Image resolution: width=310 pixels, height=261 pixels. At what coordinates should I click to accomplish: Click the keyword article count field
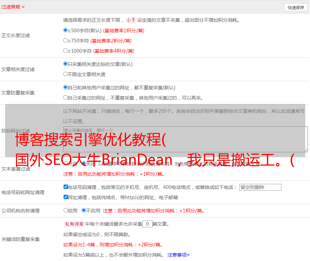coord(147,224)
